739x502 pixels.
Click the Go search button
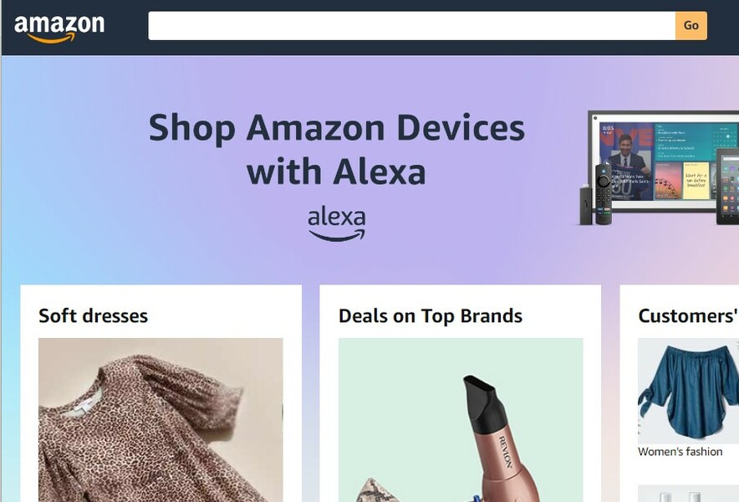pyautogui.click(x=691, y=25)
